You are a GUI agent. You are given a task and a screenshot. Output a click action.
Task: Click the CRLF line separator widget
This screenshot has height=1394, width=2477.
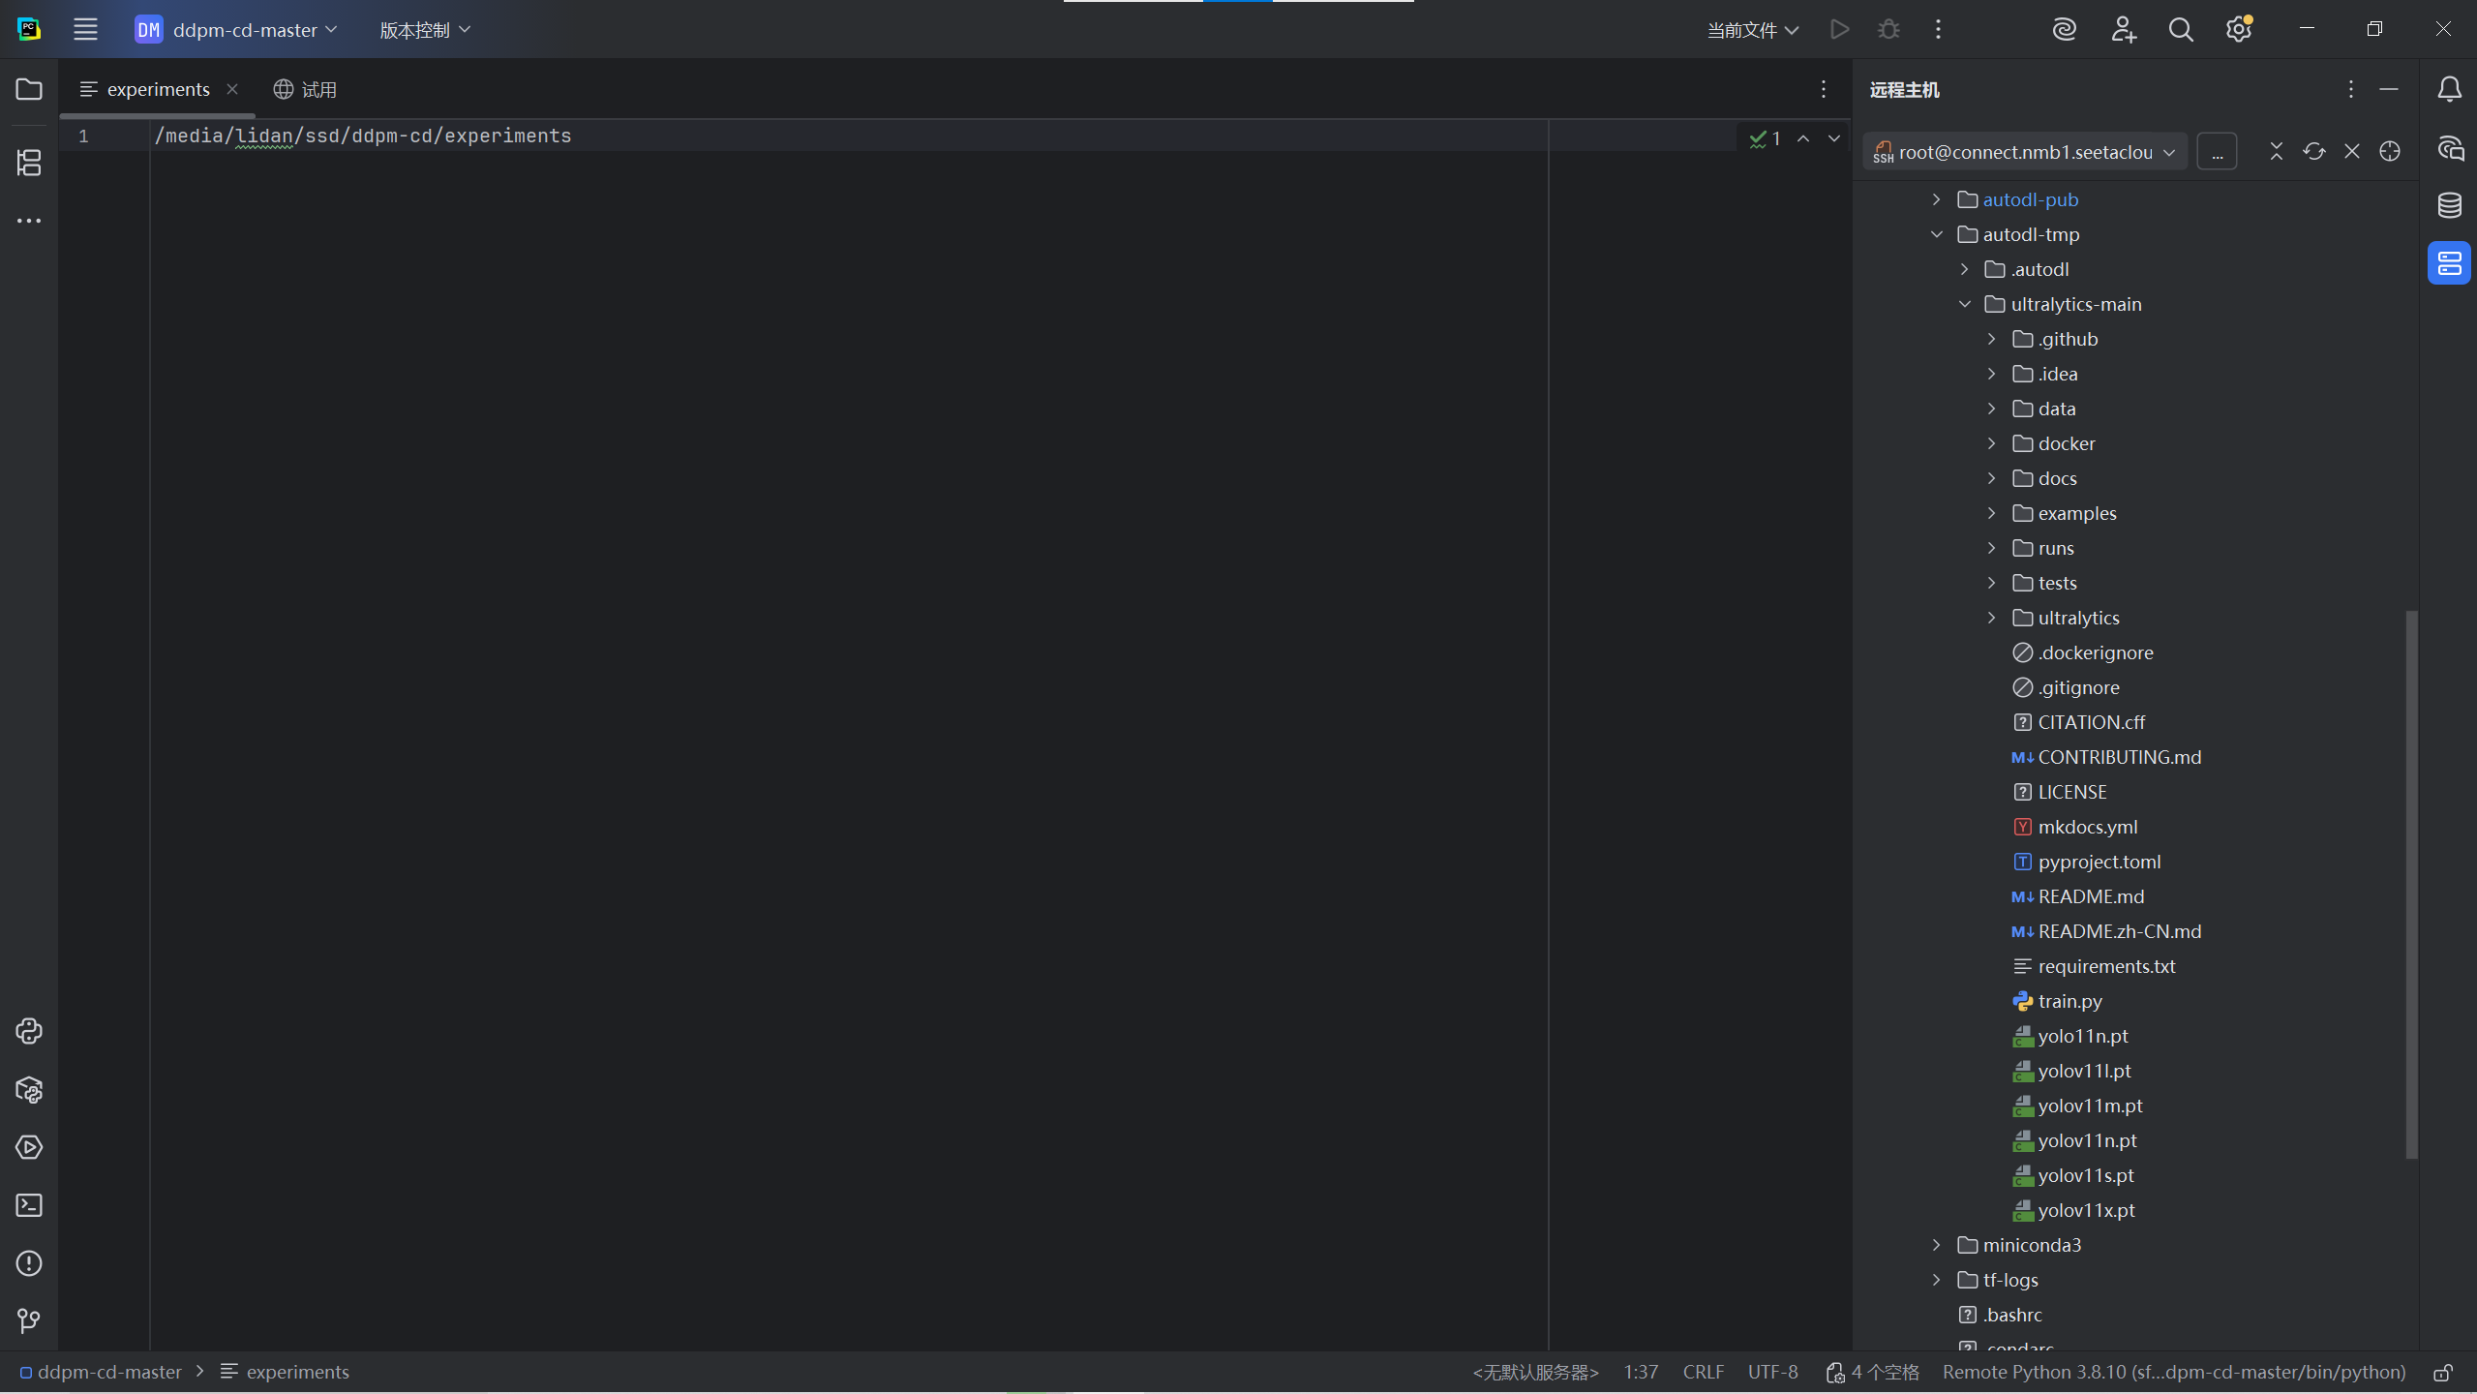pos(1703,1373)
